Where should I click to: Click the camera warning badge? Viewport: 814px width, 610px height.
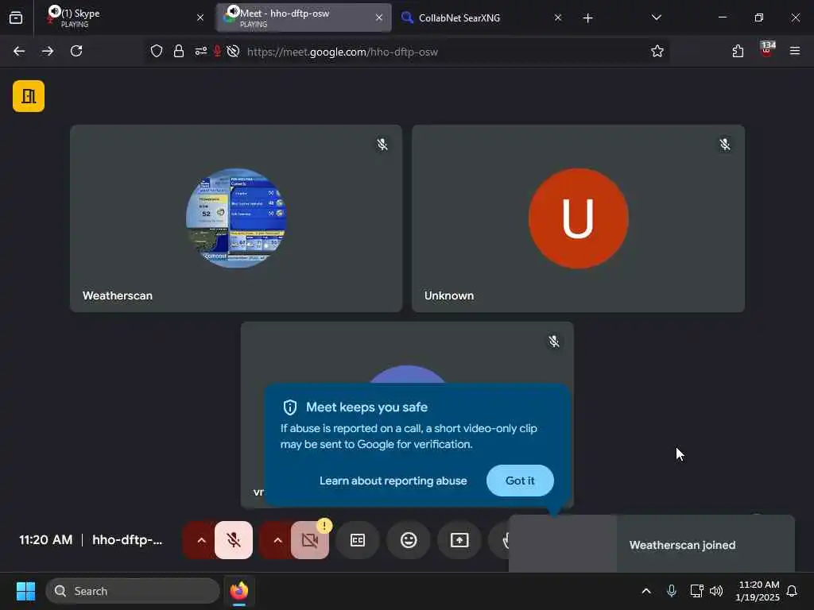[324, 526]
